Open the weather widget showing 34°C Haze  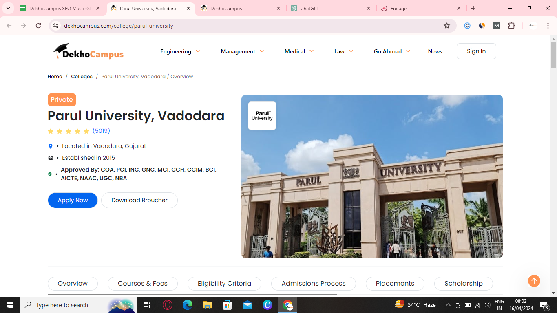tap(415, 305)
